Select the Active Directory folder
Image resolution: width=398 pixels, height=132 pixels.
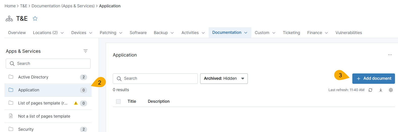(x=33, y=77)
